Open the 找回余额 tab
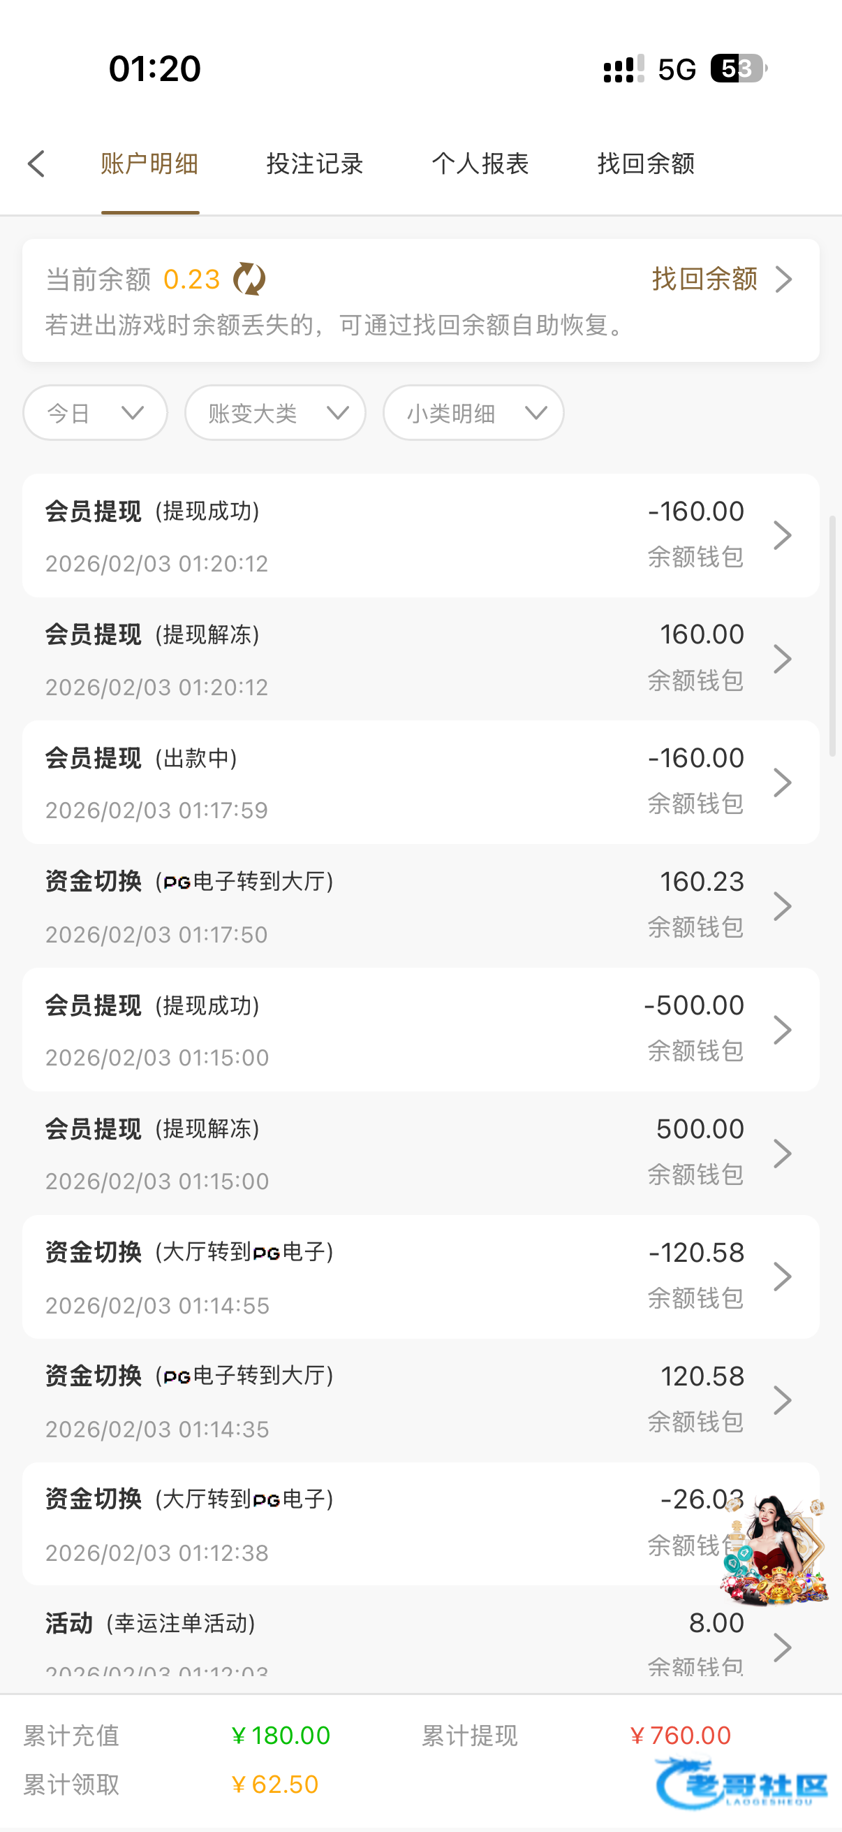842x1832 pixels. click(x=646, y=163)
